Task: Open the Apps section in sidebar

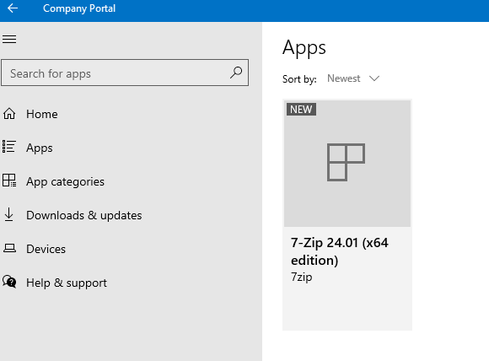Action: pyautogui.click(x=40, y=148)
